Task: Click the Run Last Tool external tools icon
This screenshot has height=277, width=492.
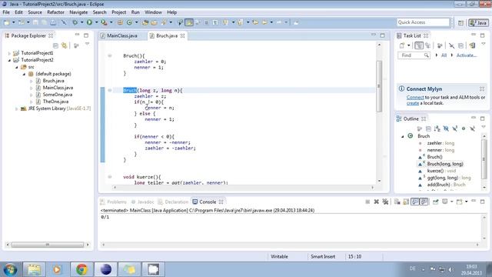Action: (x=104, y=22)
